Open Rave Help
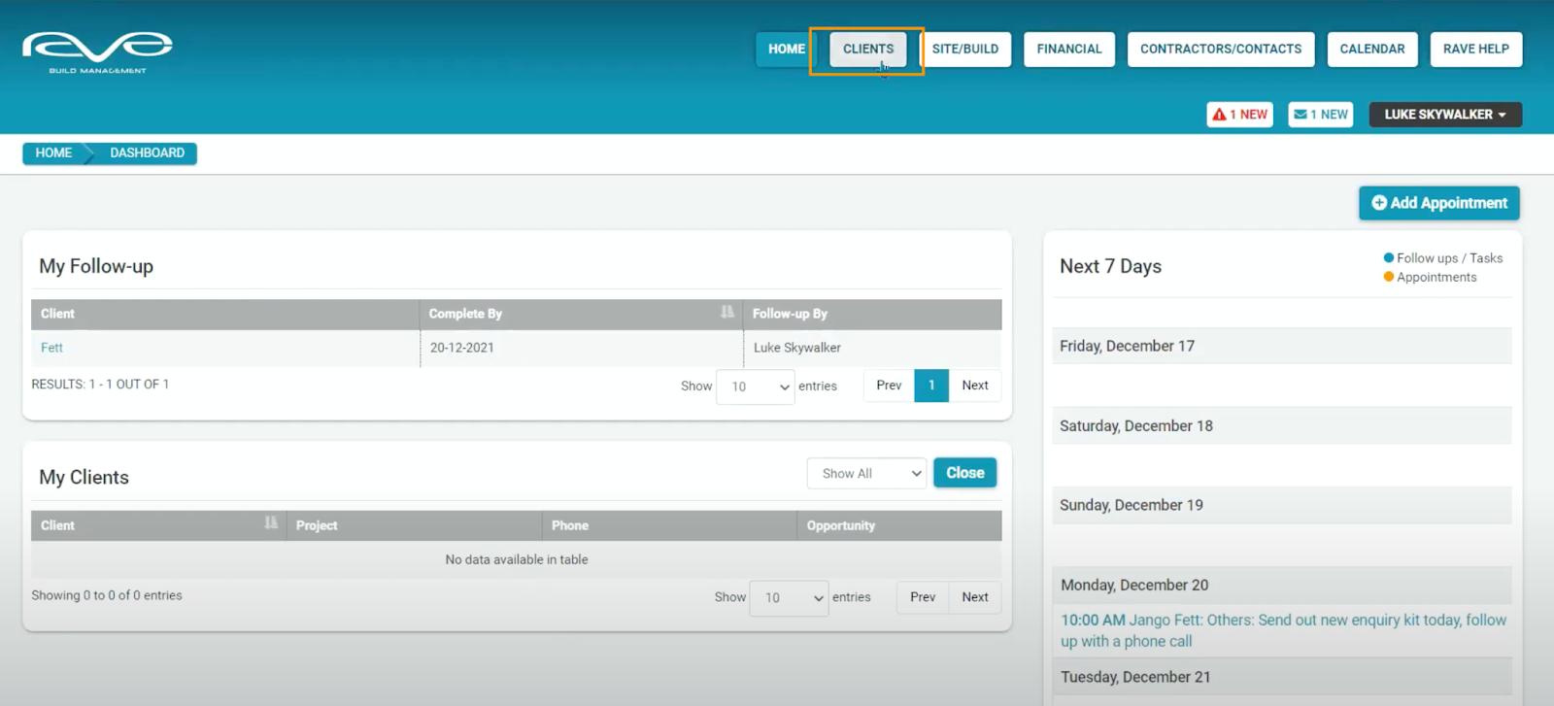This screenshot has height=706, width=1554. [x=1476, y=50]
